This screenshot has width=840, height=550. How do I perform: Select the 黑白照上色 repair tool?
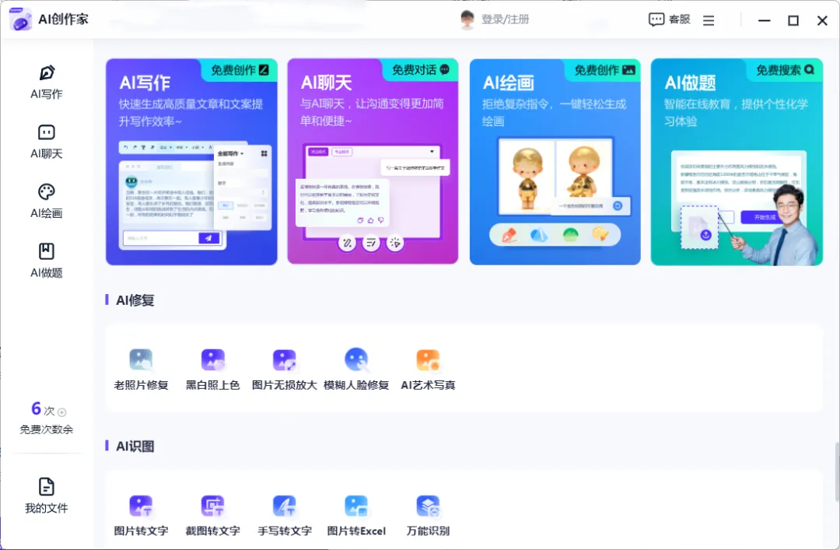coord(213,368)
